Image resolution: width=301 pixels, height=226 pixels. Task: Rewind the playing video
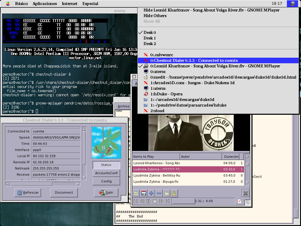tap(142, 201)
